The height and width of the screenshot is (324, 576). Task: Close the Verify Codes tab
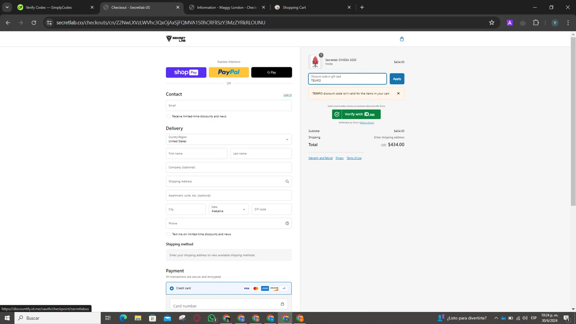tap(92, 7)
